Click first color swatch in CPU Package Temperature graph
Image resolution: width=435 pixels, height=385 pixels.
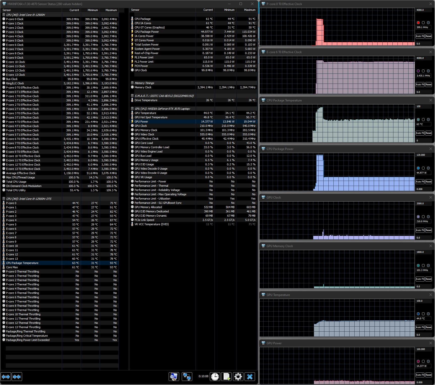pyautogui.click(x=418, y=120)
